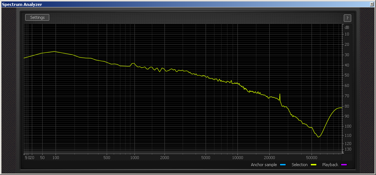This screenshot has width=376, height=175.
Task: Click the yellow Selection color swatch
Action: pyautogui.click(x=314, y=165)
